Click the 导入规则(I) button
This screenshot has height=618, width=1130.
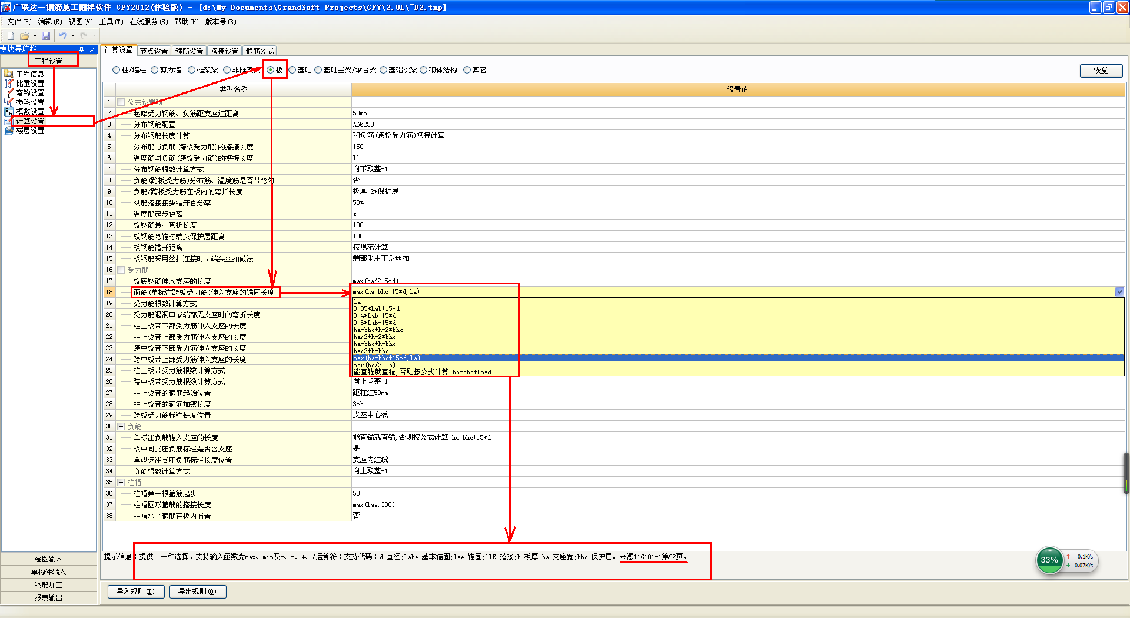pyautogui.click(x=135, y=592)
